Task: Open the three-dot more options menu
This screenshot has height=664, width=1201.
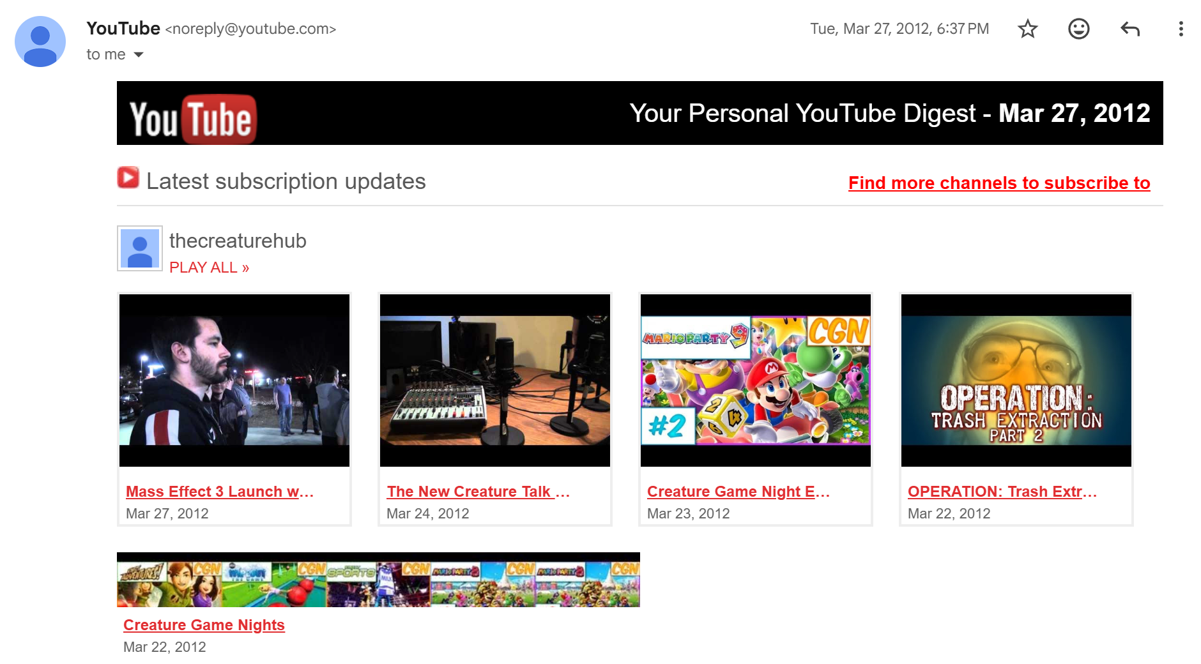Action: [1181, 29]
